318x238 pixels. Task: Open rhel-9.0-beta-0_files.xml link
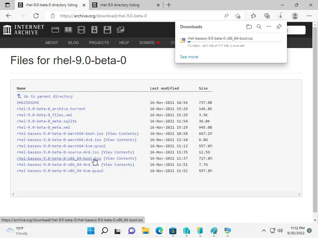click(44, 115)
